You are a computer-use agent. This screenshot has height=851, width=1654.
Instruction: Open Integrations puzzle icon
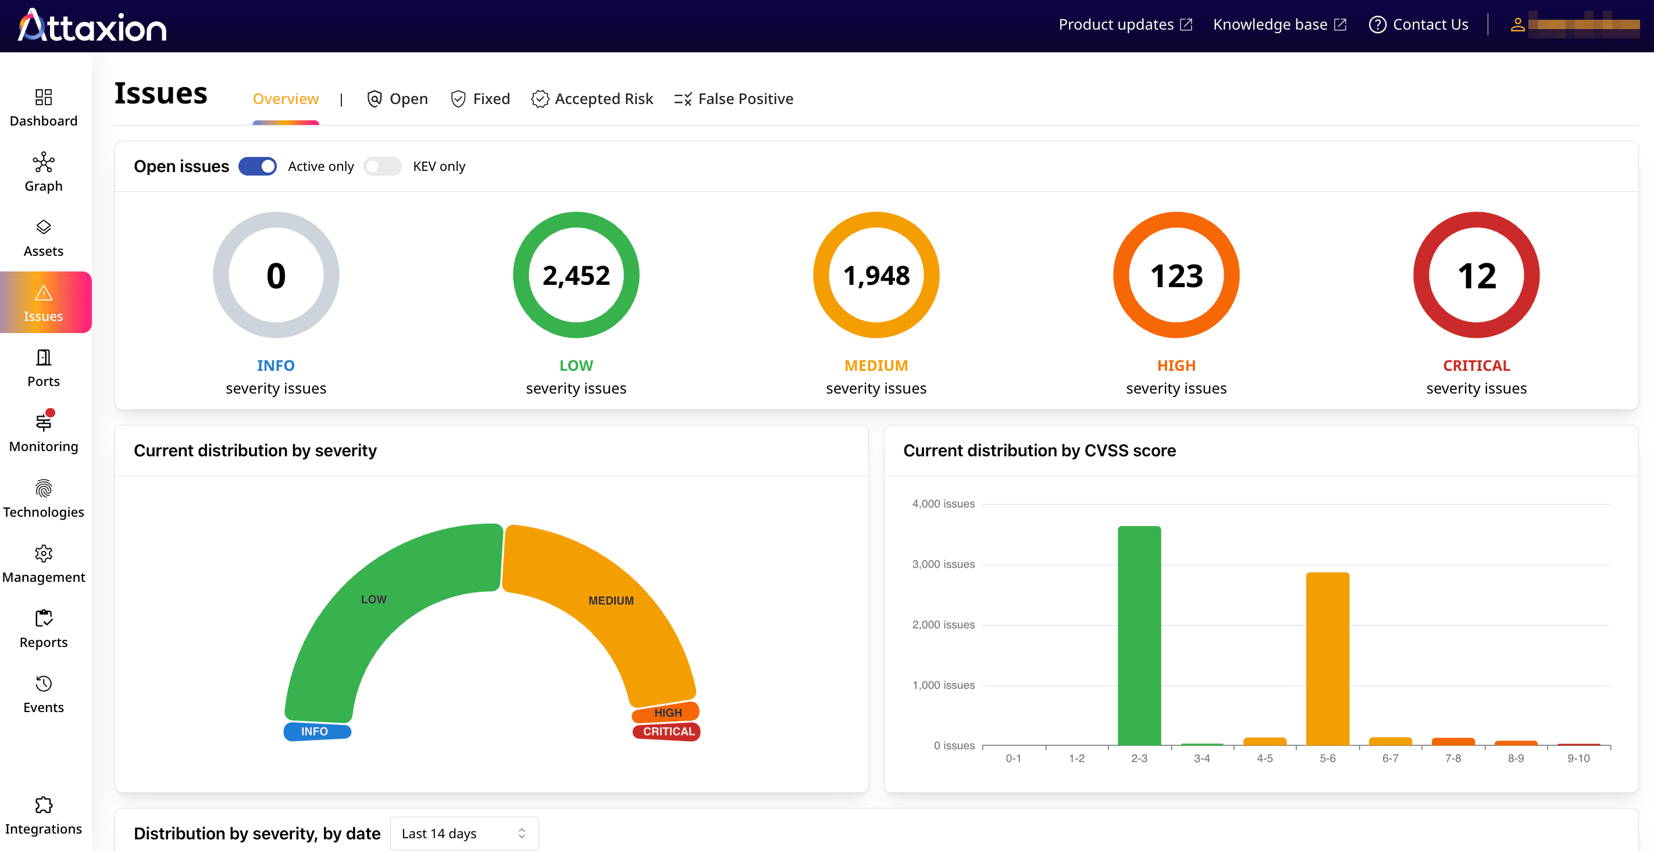(43, 805)
